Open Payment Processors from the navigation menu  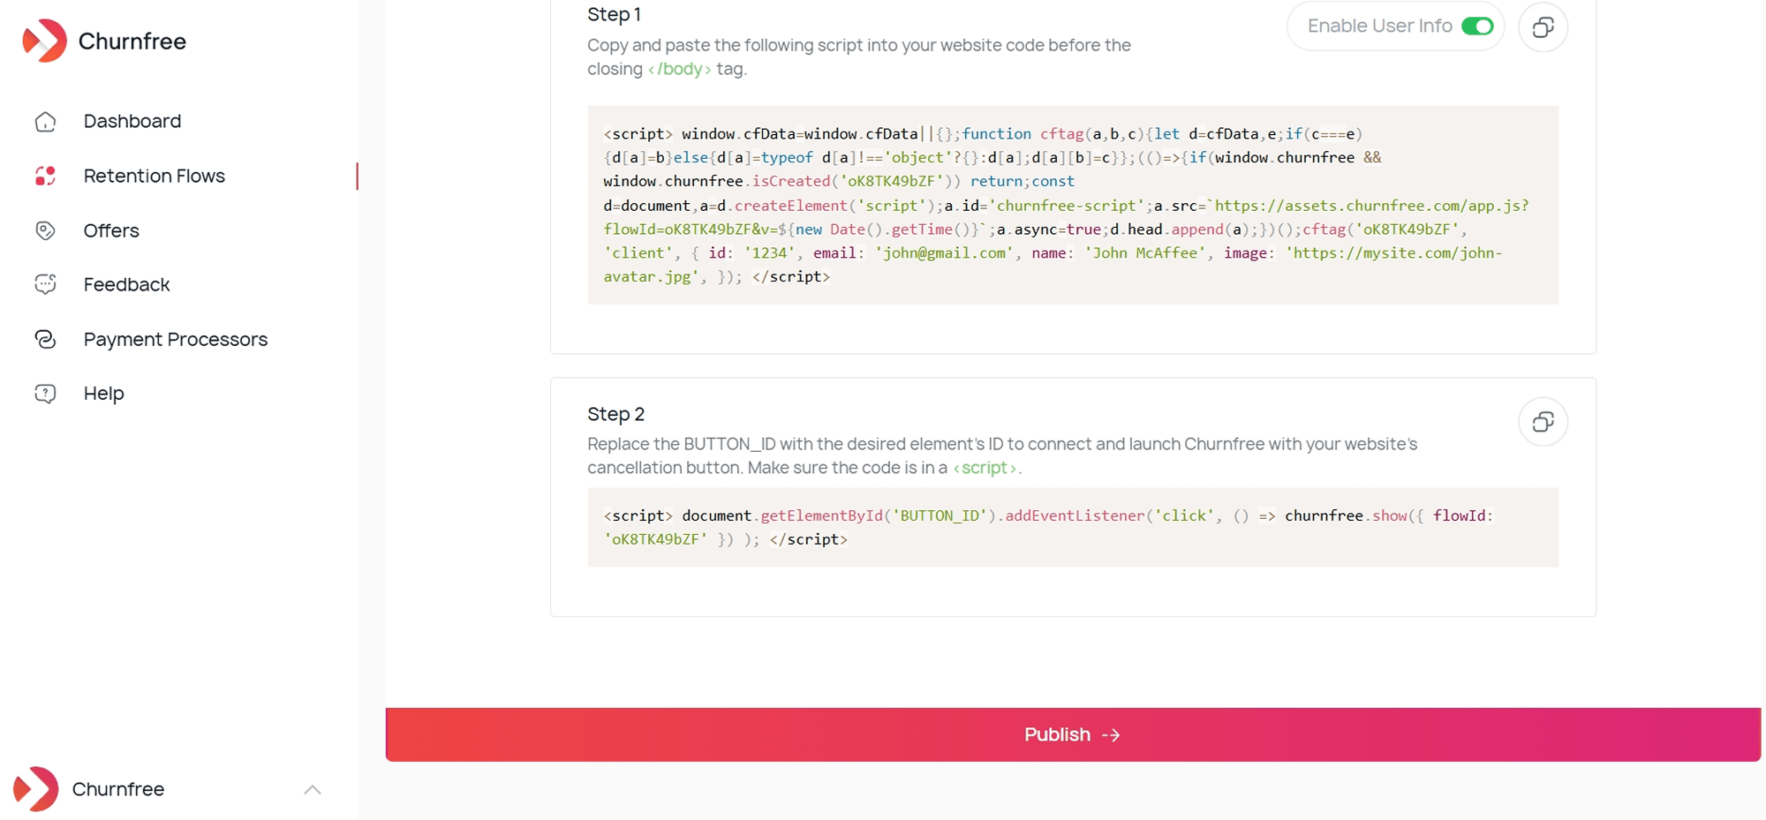(x=176, y=339)
